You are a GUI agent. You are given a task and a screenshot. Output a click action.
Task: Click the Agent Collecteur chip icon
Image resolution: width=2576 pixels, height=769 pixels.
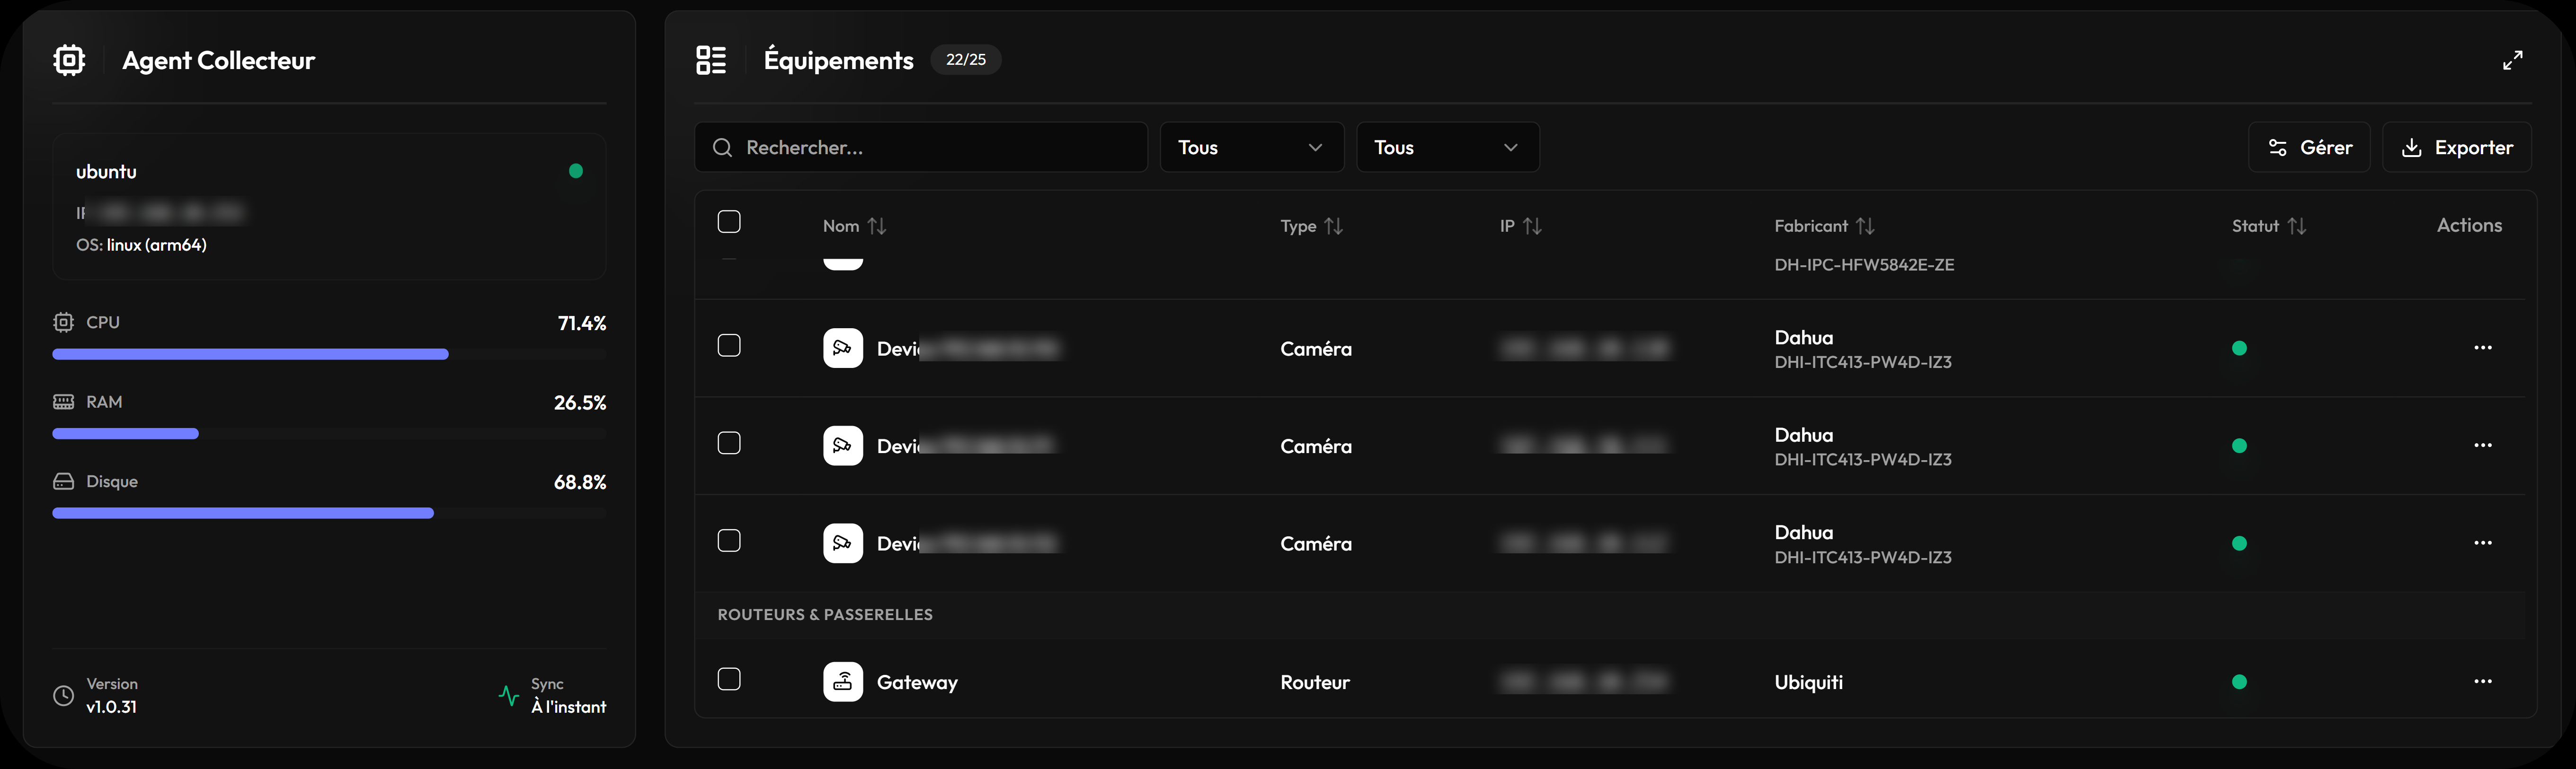pos(69,60)
